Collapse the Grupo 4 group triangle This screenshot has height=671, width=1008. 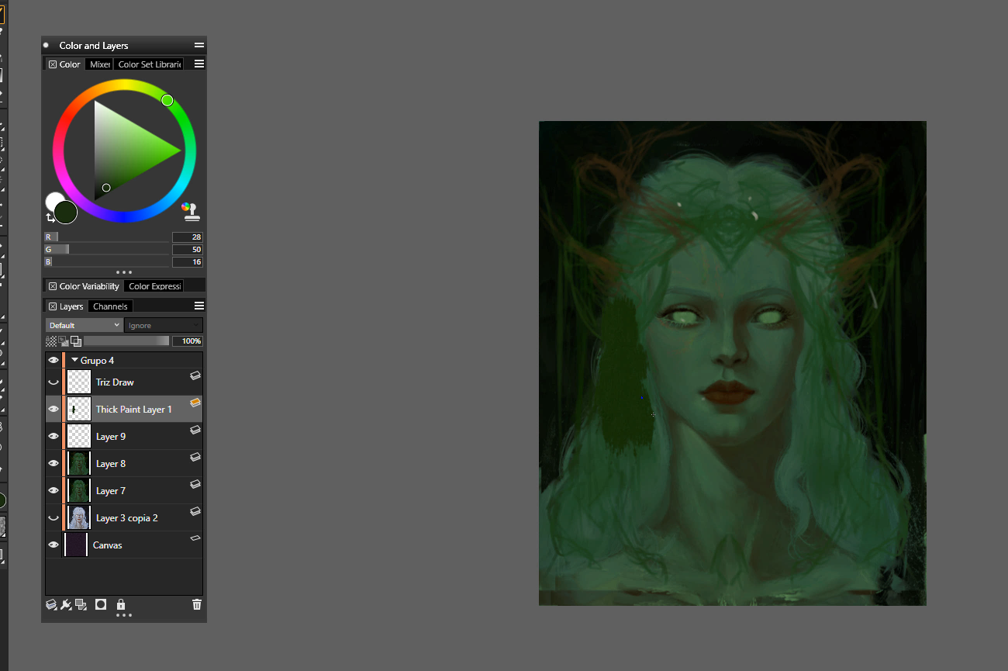tap(75, 361)
